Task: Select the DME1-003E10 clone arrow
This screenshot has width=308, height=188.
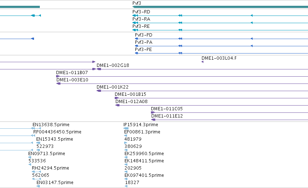Action: tap(58, 84)
